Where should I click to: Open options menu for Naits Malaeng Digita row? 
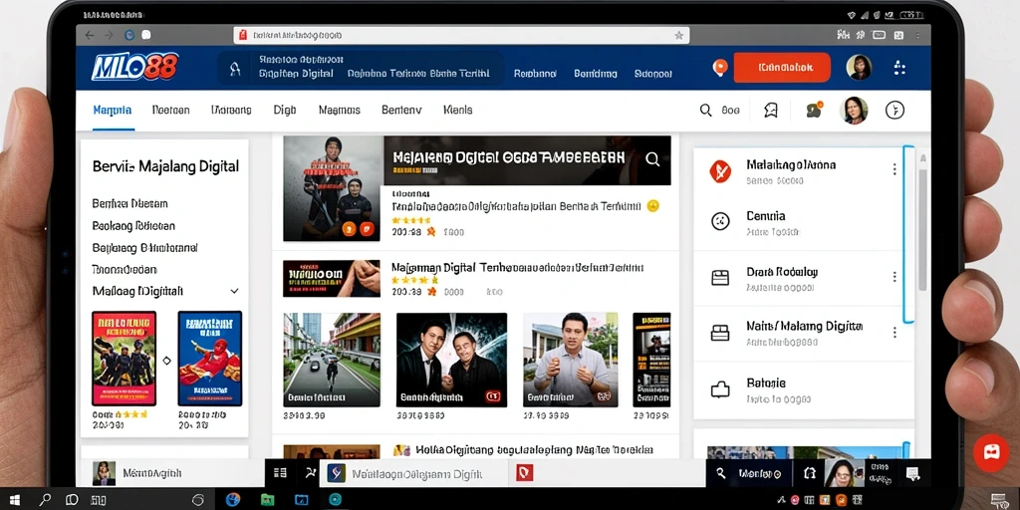click(894, 333)
